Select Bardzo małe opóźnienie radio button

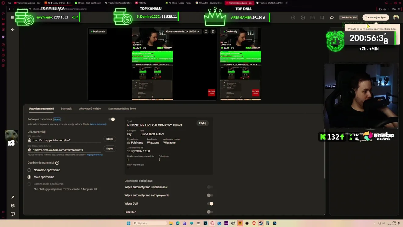point(29,184)
